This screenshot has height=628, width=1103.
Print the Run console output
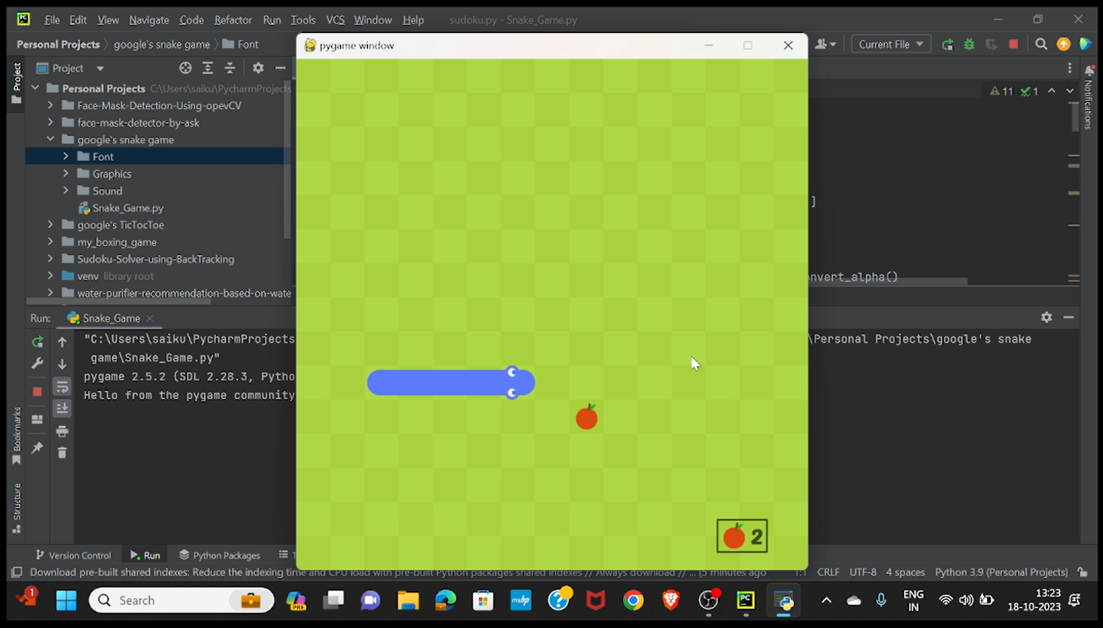pos(62,431)
